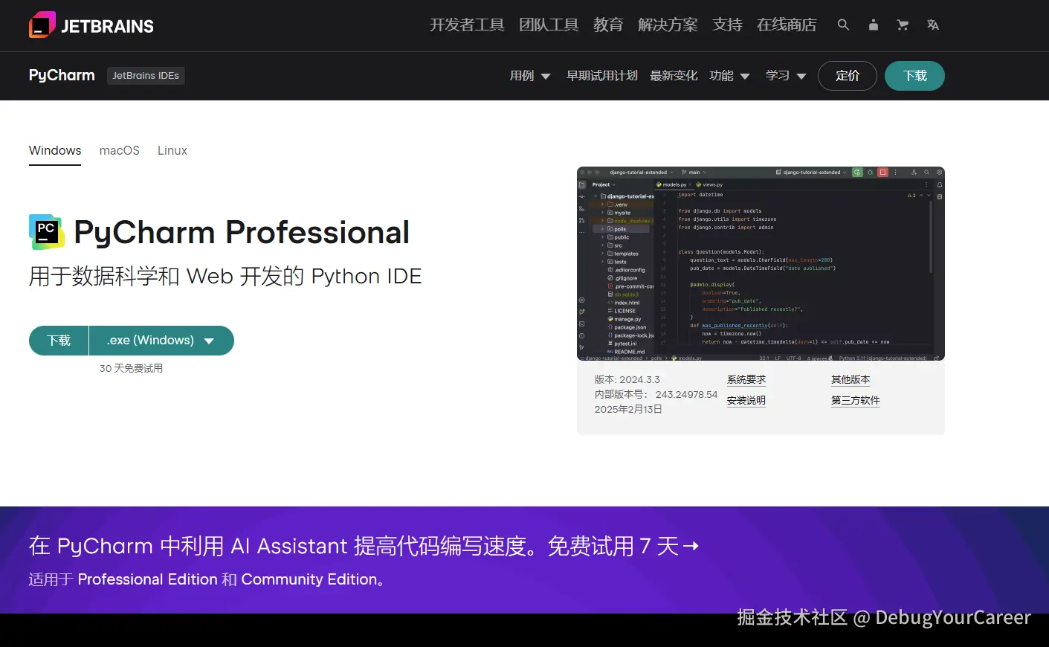Click version text 2024.3.3

639,379
